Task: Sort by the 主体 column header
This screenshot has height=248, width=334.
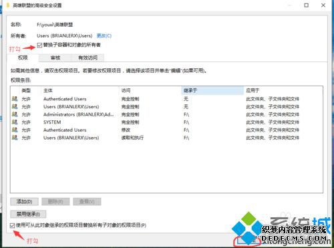Action: [x=48, y=90]
